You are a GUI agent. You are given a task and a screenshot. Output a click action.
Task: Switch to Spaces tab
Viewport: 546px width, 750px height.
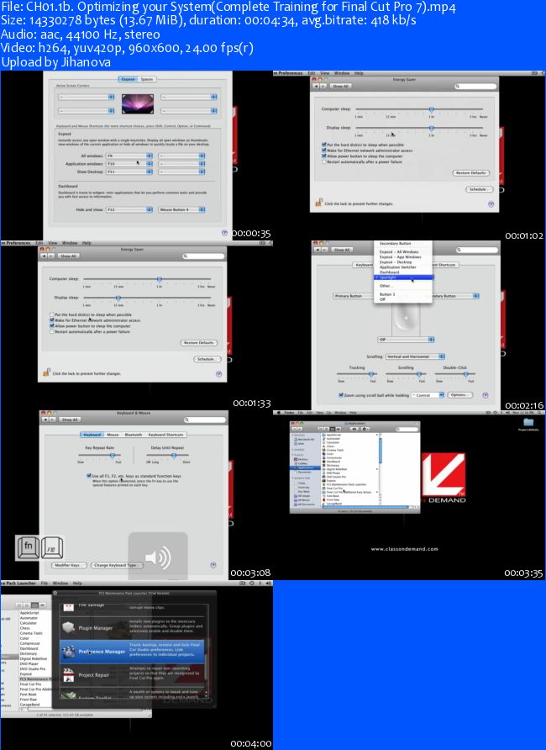(x=147, y=79)
